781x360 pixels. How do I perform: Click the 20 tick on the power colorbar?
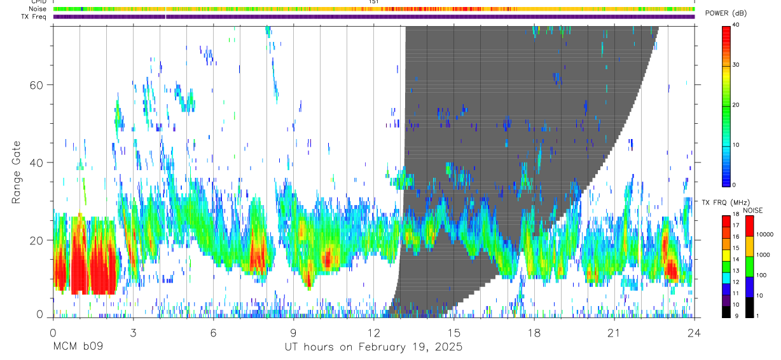(735, 105)
